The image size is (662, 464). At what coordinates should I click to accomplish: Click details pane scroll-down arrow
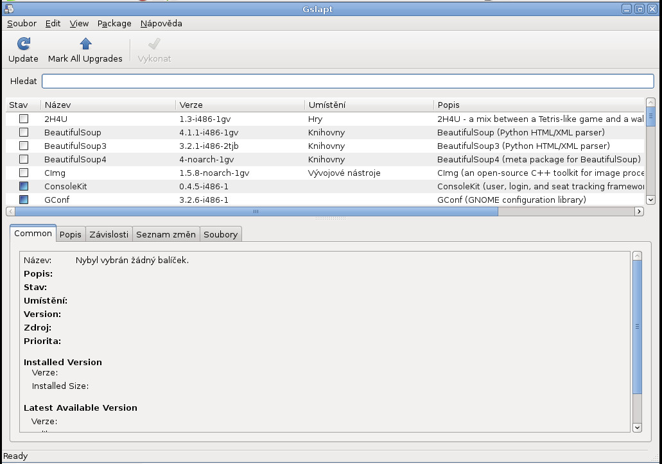point(637,427)
